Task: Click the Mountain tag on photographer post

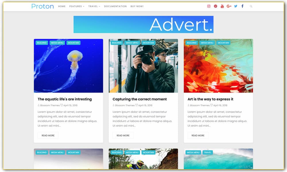Action: 148,43
